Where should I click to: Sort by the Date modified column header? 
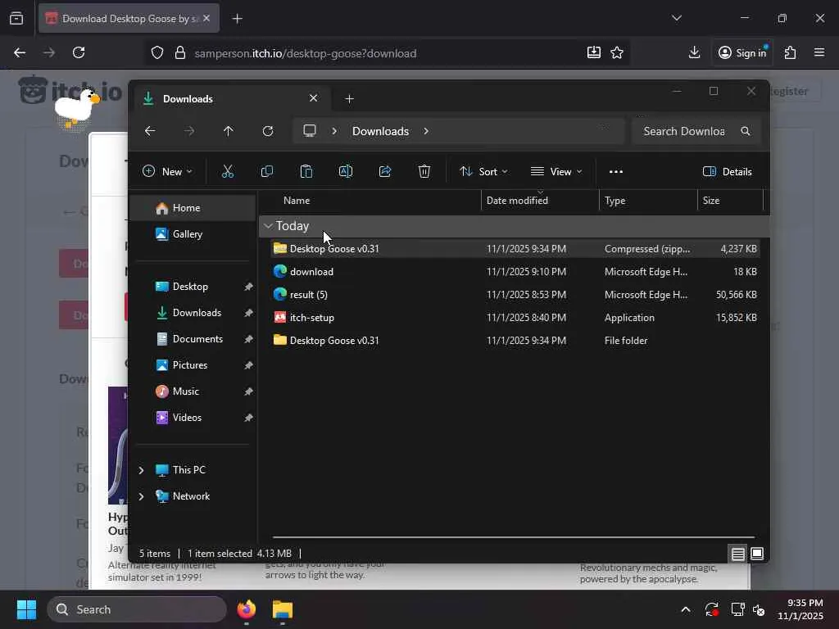[541, 201]
